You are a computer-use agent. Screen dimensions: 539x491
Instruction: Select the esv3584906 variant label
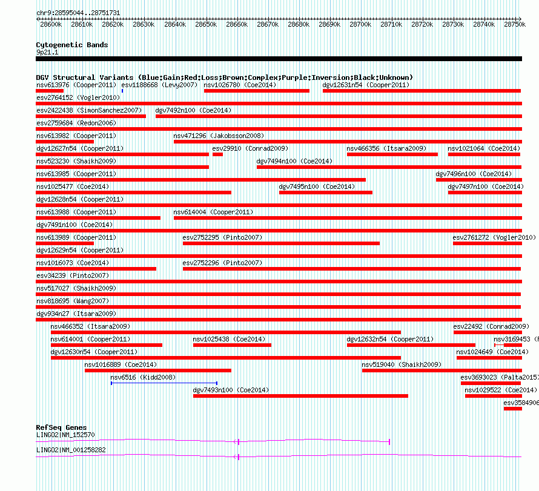coord(521,403)
